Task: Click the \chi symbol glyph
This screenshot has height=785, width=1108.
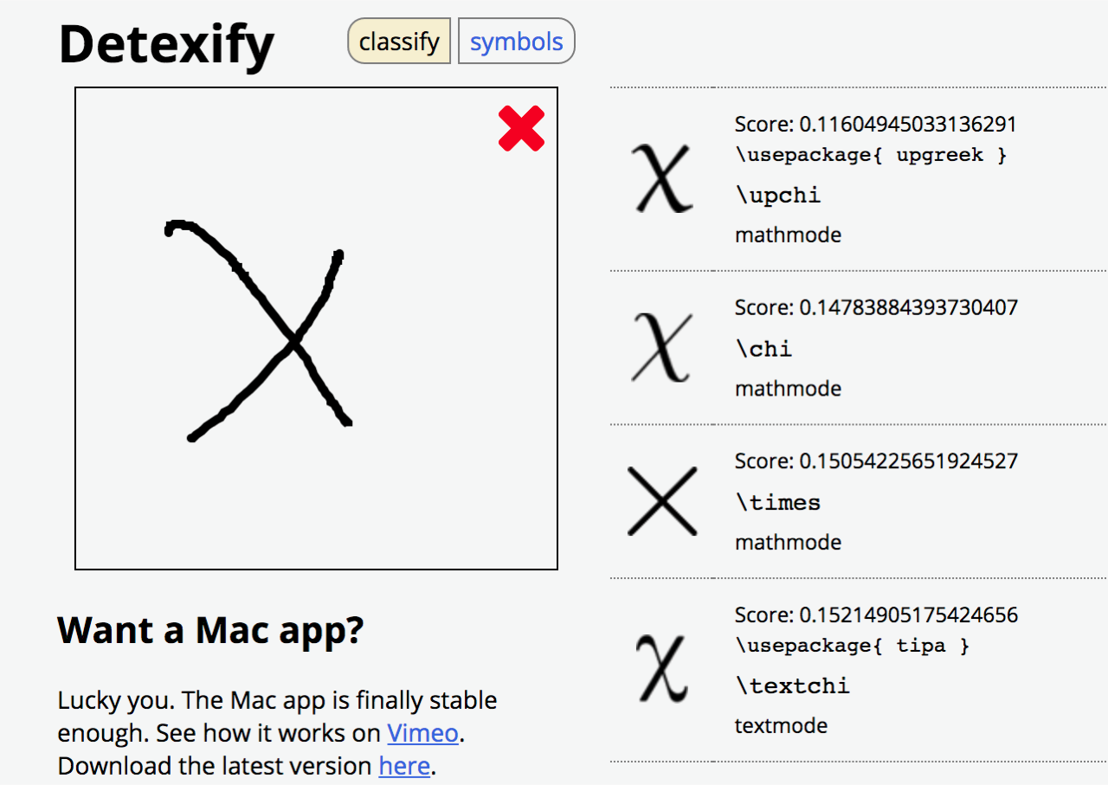Action: (662, 347)
